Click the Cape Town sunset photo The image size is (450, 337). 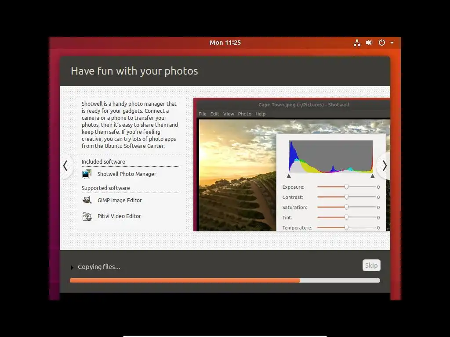[237, 176]
